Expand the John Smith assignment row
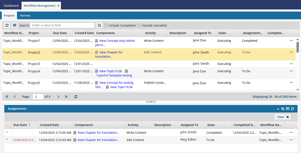This screenshot has width=301, height=153. [7, 132]
